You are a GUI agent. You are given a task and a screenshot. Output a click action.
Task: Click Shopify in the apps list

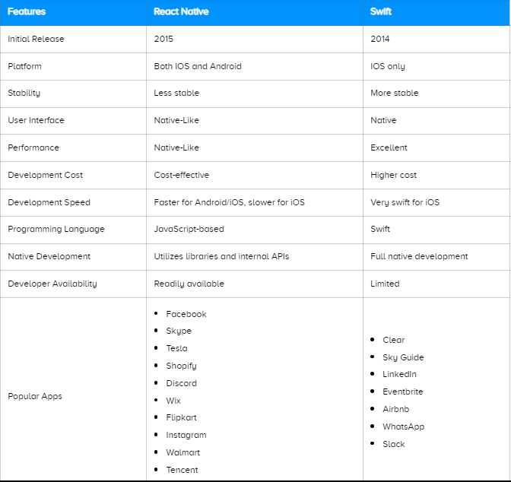[x=181, y=366]
